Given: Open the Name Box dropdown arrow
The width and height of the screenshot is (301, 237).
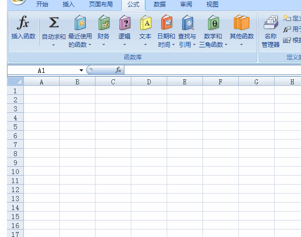Looking at the screenshot, I should pos(81,70).
